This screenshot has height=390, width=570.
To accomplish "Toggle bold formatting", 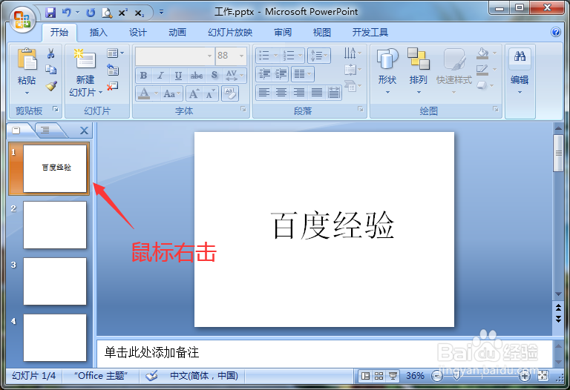I will pos(143,75).
